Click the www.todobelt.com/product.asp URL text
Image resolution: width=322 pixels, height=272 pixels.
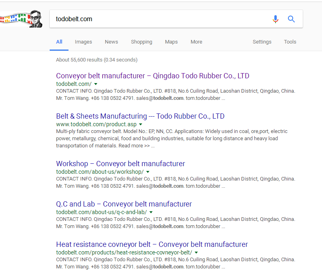pos(96,124)
